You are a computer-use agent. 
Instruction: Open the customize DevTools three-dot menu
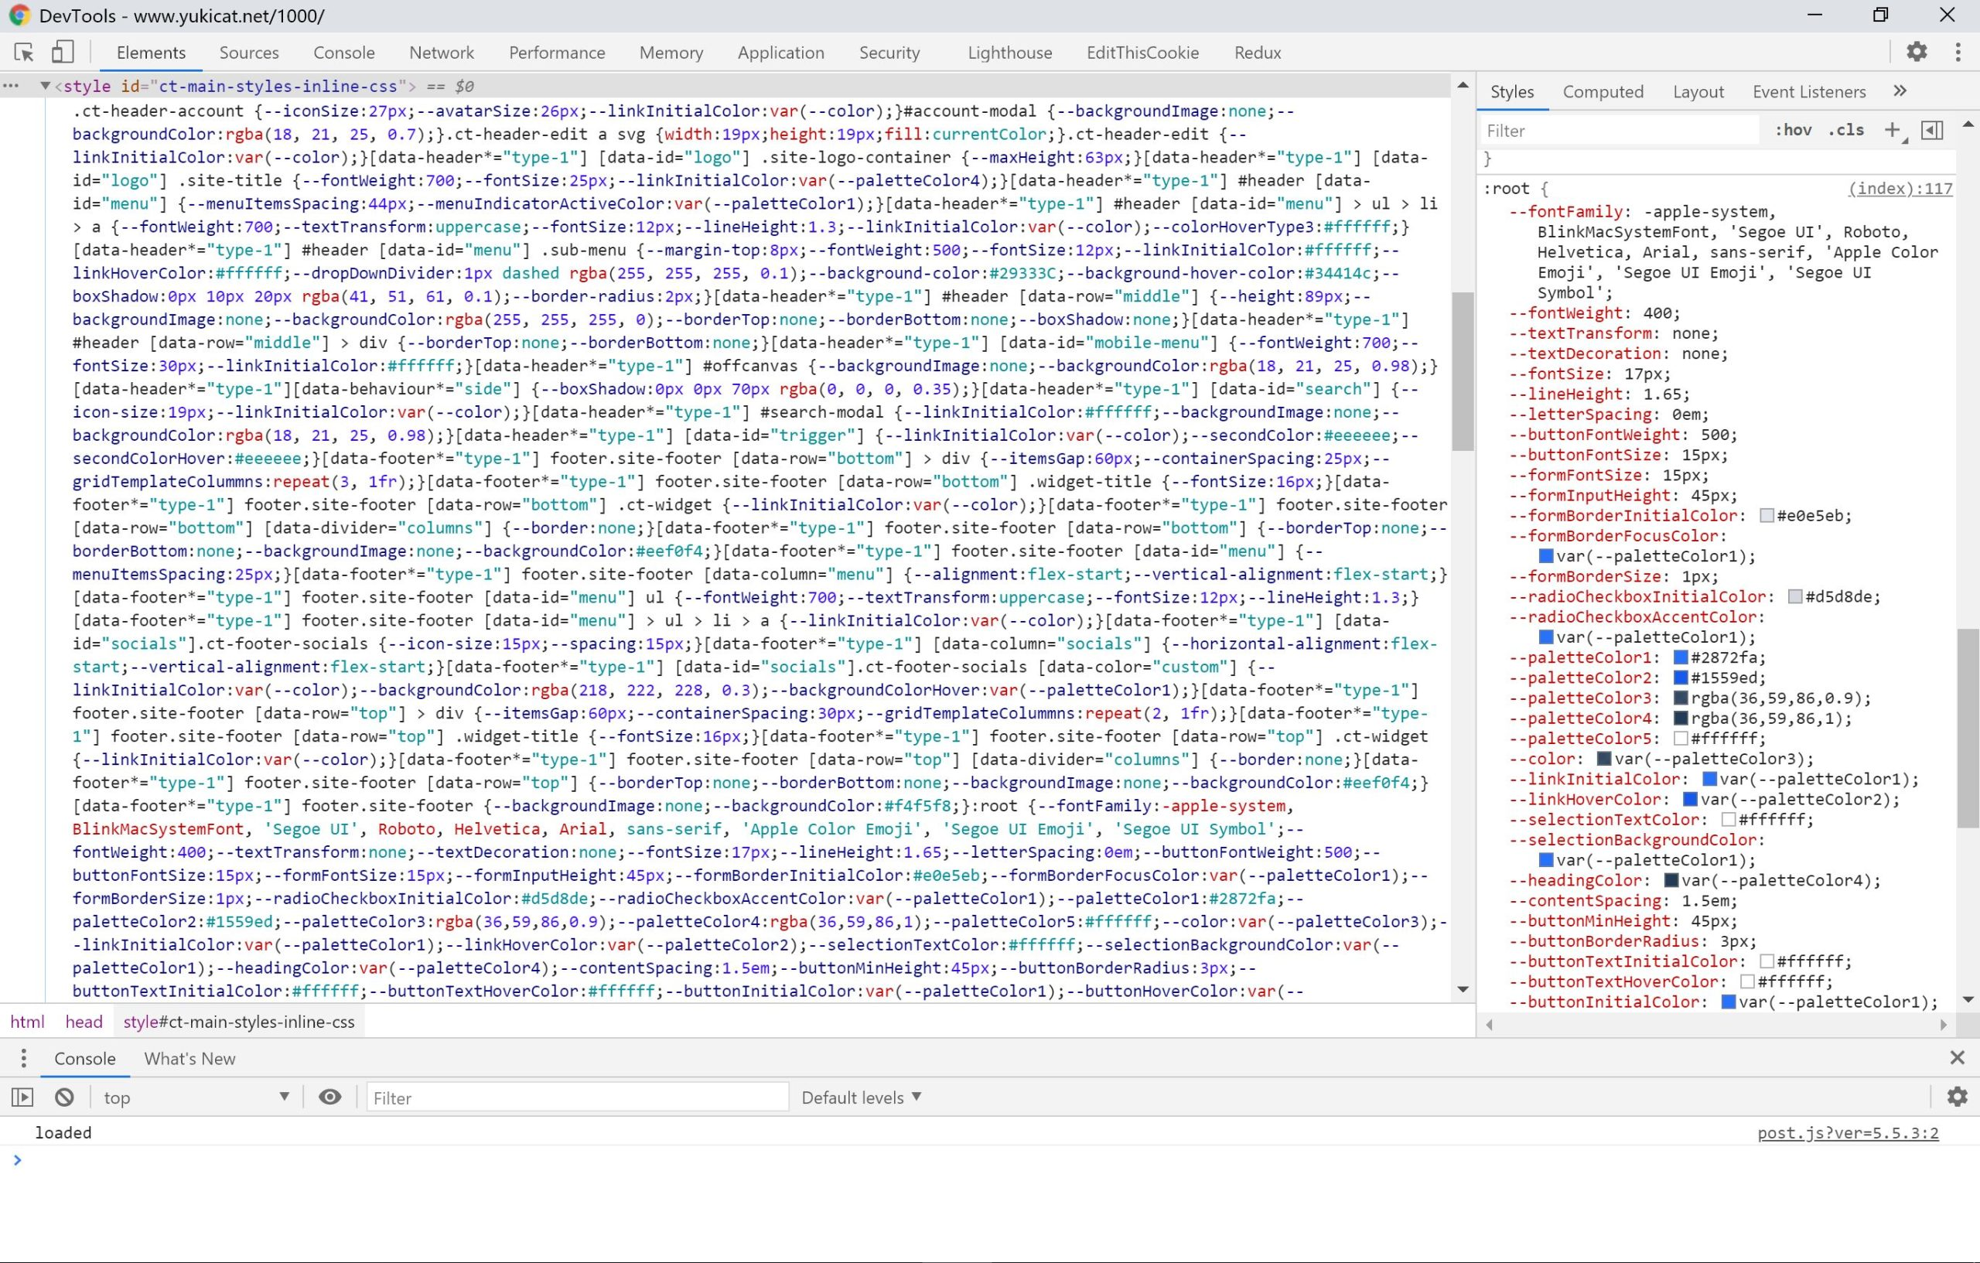1958,52
